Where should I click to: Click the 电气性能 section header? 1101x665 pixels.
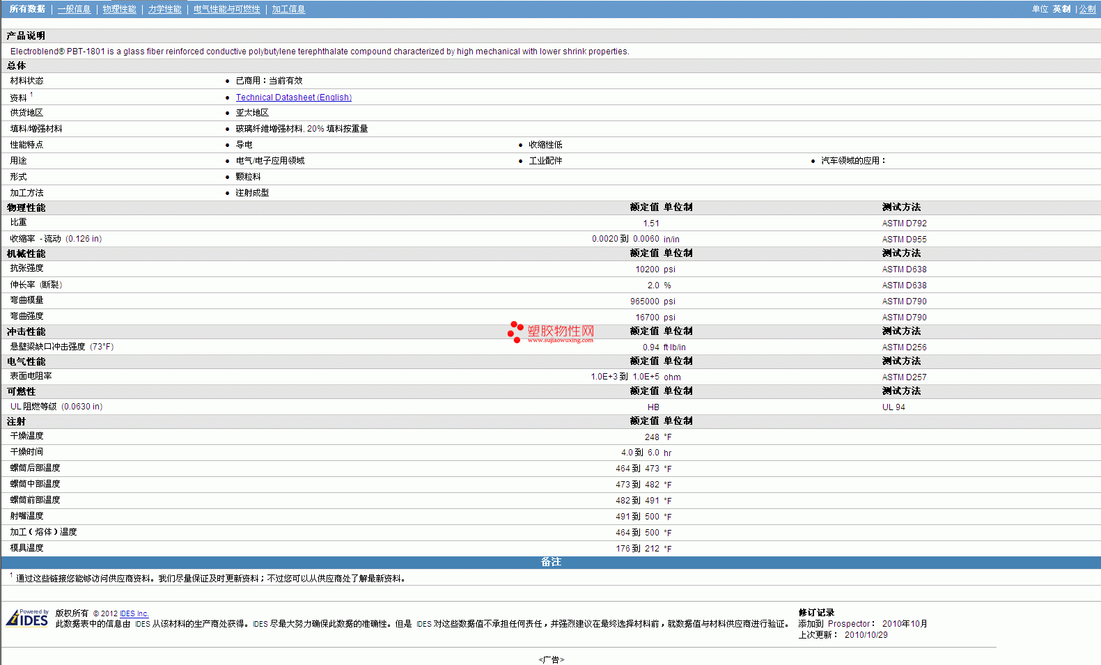[x=26, y=362]
